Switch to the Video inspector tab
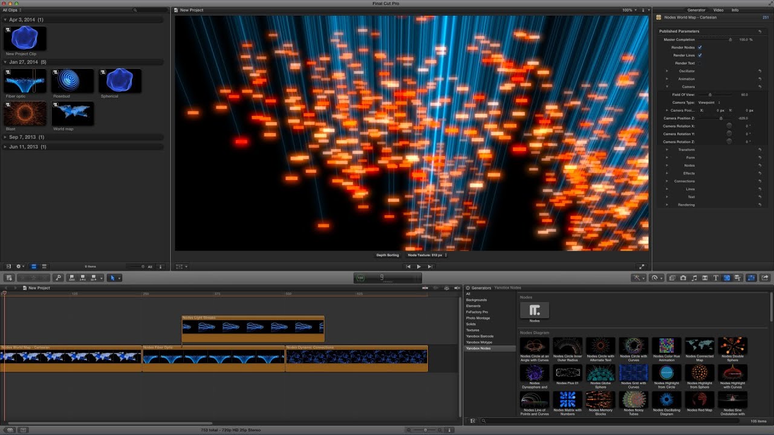 click(718, 10)
